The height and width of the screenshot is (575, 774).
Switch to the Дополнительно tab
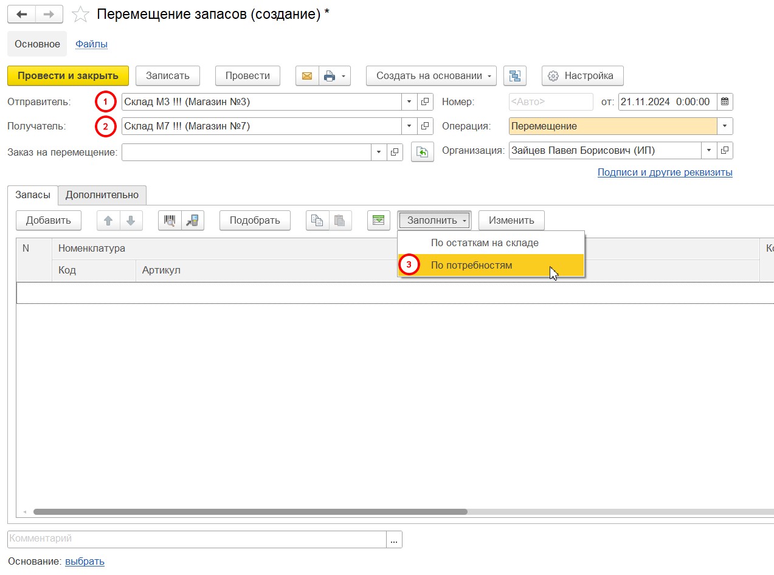[x=102, y=195]
